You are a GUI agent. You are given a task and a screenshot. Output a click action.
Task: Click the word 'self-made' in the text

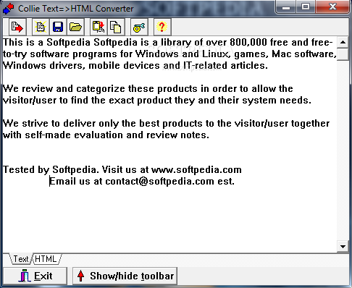pyautogui.click(x=48, y=135)
